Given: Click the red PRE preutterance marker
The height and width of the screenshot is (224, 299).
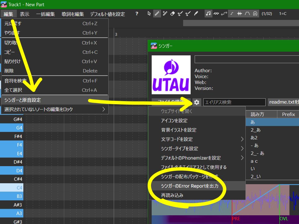Looking at the screenshot, I should (x=236, y=218).
